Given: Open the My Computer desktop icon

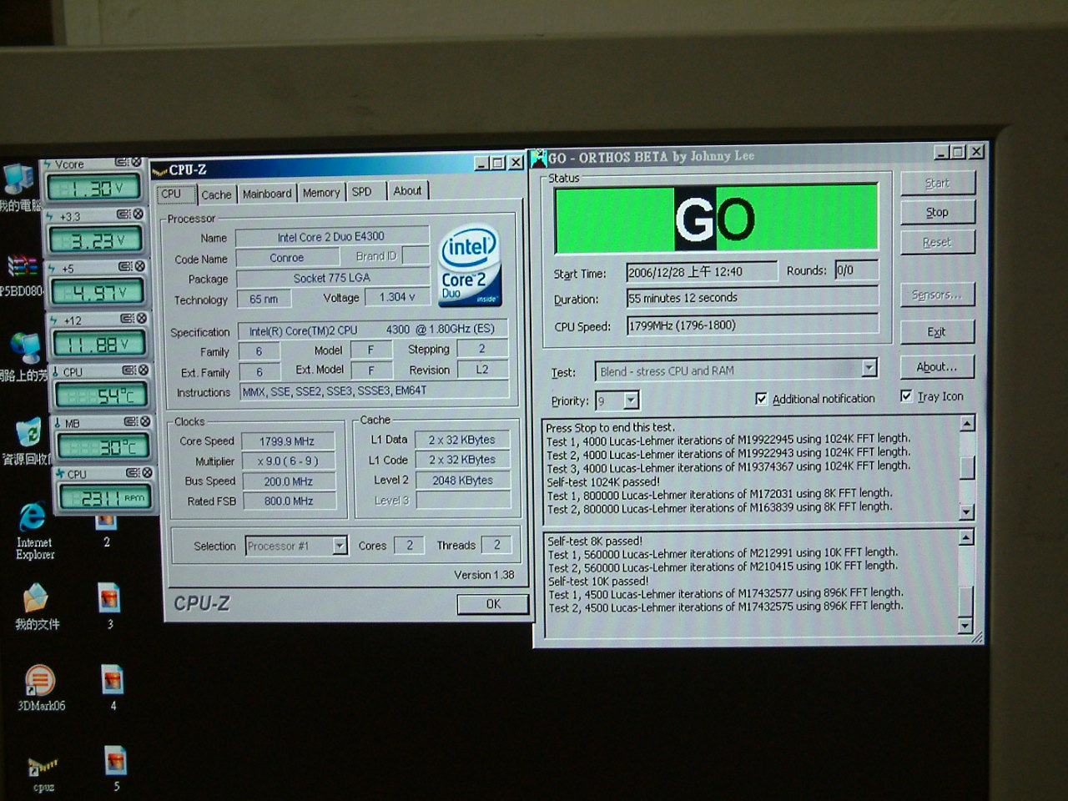Looking at the screenshot, I should (18, 179).
